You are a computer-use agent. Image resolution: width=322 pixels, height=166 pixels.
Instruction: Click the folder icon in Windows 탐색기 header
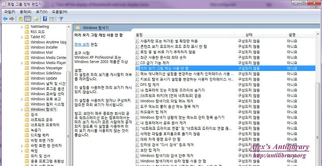tap(78, 28)
